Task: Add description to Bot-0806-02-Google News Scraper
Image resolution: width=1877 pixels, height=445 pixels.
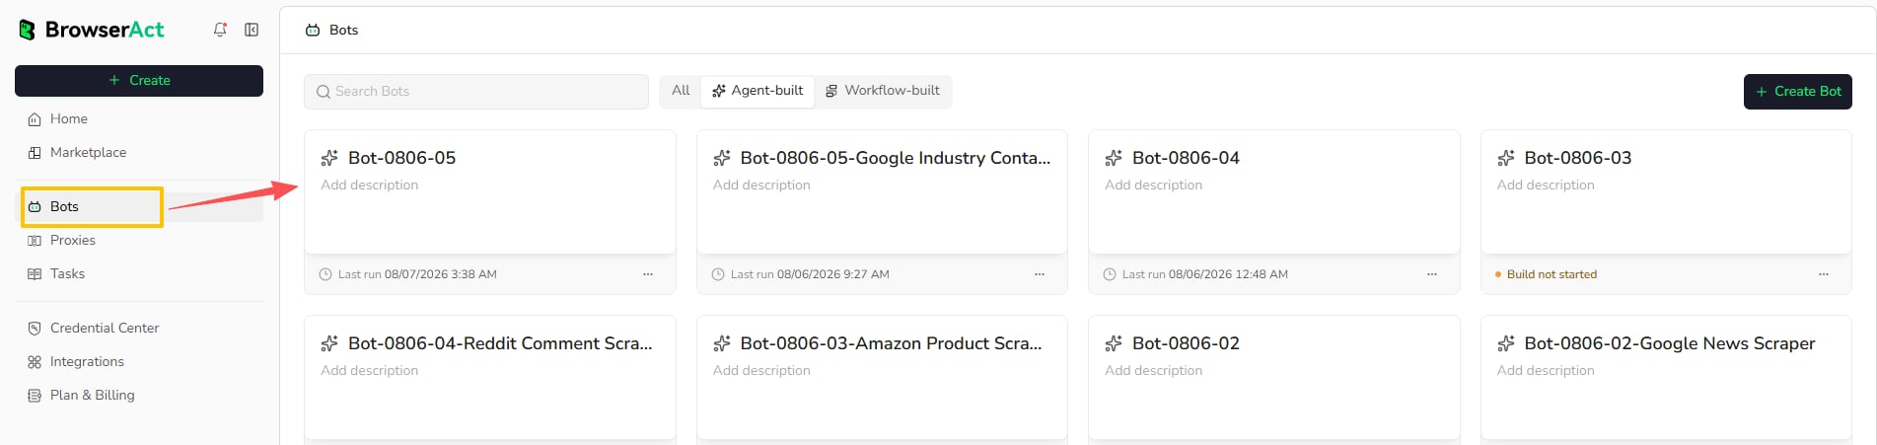Action: pyautogui.click(x=1546, y=371)
